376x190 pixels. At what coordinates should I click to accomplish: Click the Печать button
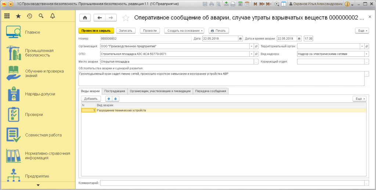pyautogui.click(x=219, y=31)
